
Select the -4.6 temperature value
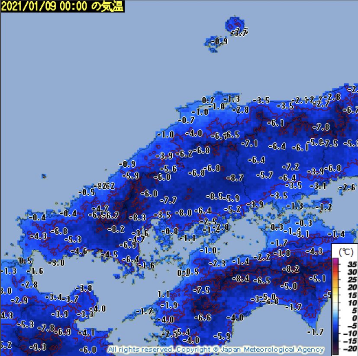[x=79, y=251]
